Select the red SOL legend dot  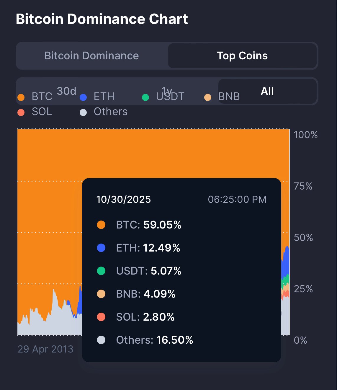coord(21,112)
